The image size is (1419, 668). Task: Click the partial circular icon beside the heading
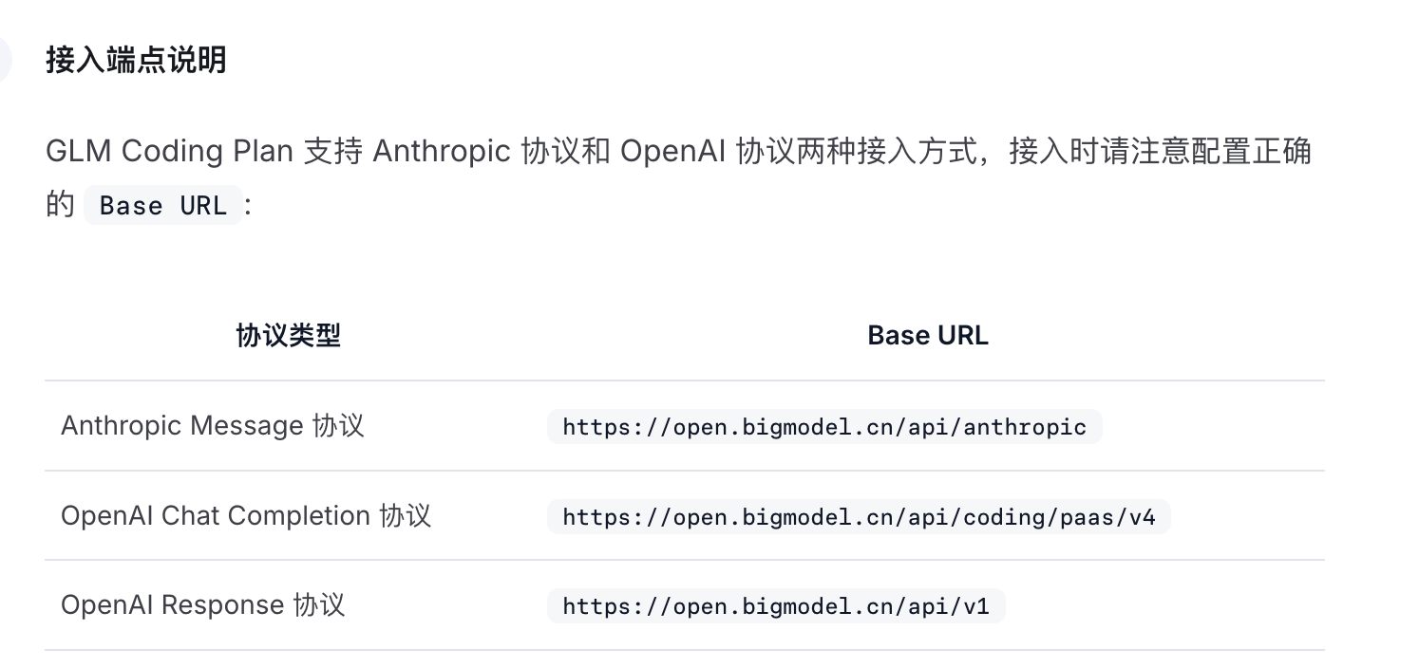pyautogui.click(x=5, y=61)
